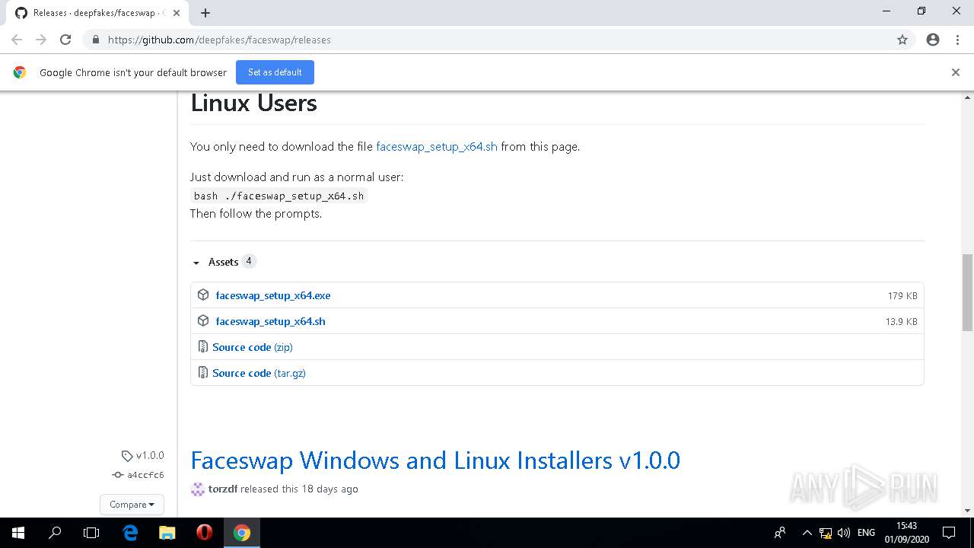Click the browser Back arrow
Viewport: 974px width, 548px height.
pos(17,40)
